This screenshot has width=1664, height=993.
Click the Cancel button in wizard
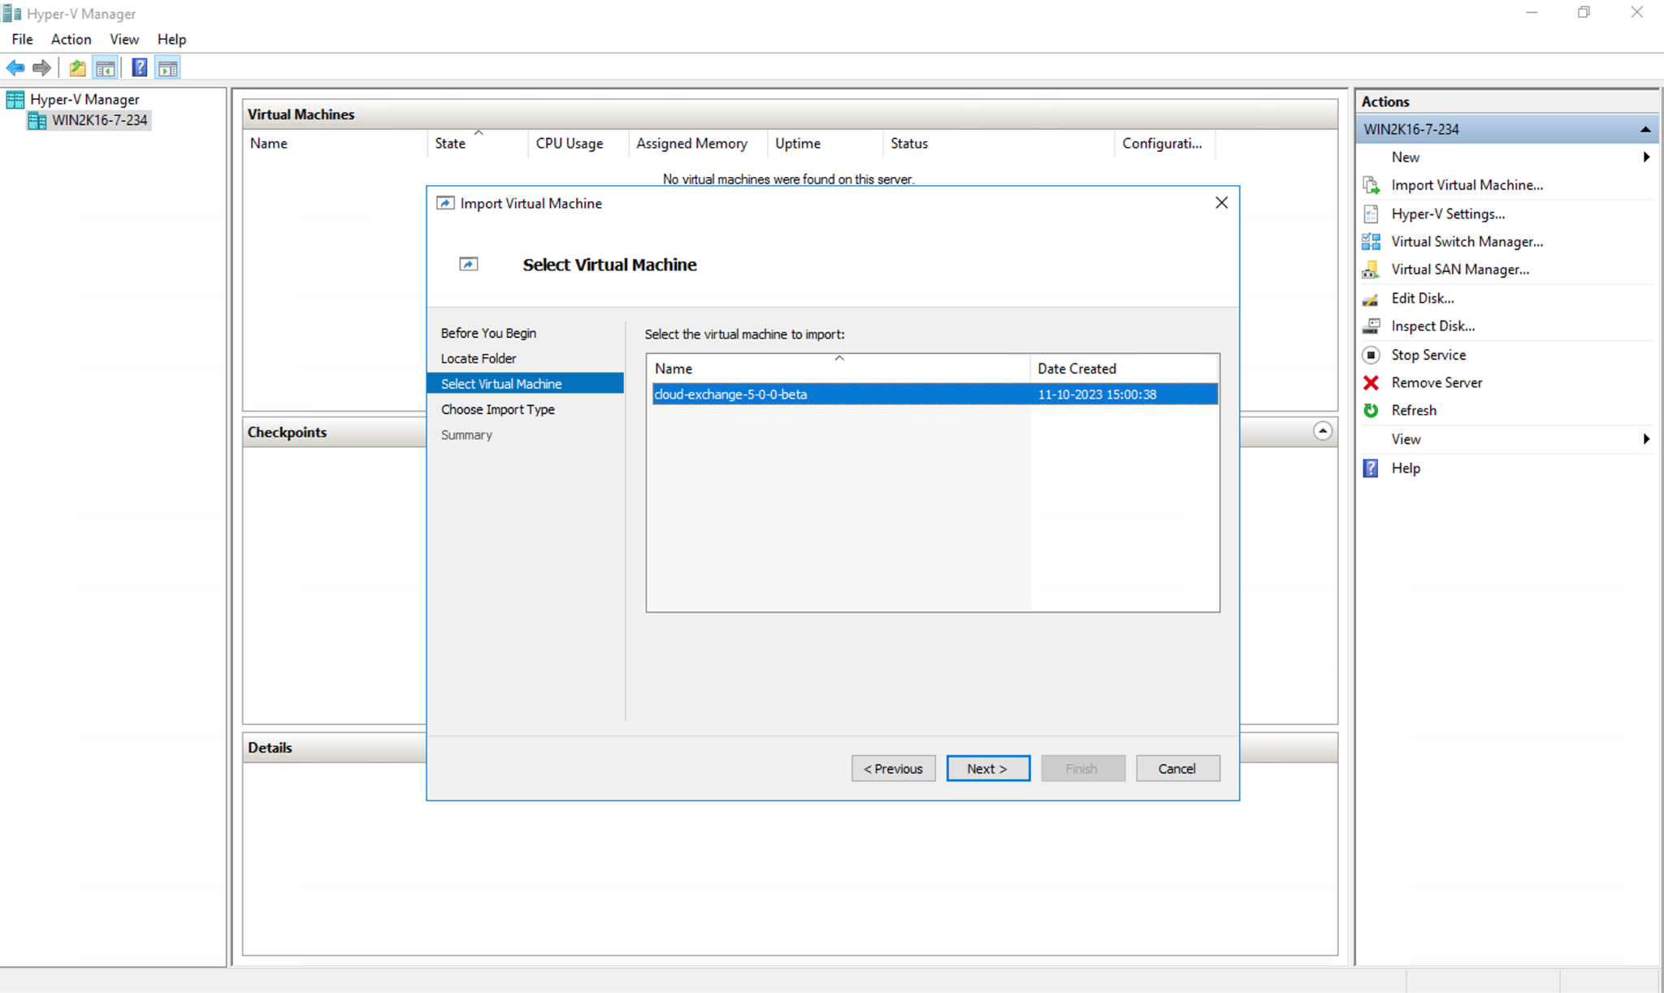point(1177,769)
